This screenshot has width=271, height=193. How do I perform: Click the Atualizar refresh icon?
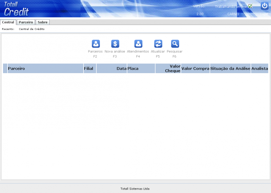point(158,44)
